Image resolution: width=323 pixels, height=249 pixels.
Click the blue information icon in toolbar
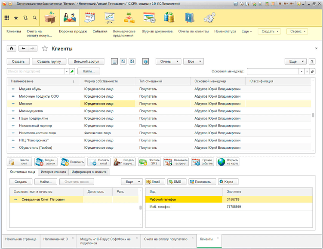145,61
